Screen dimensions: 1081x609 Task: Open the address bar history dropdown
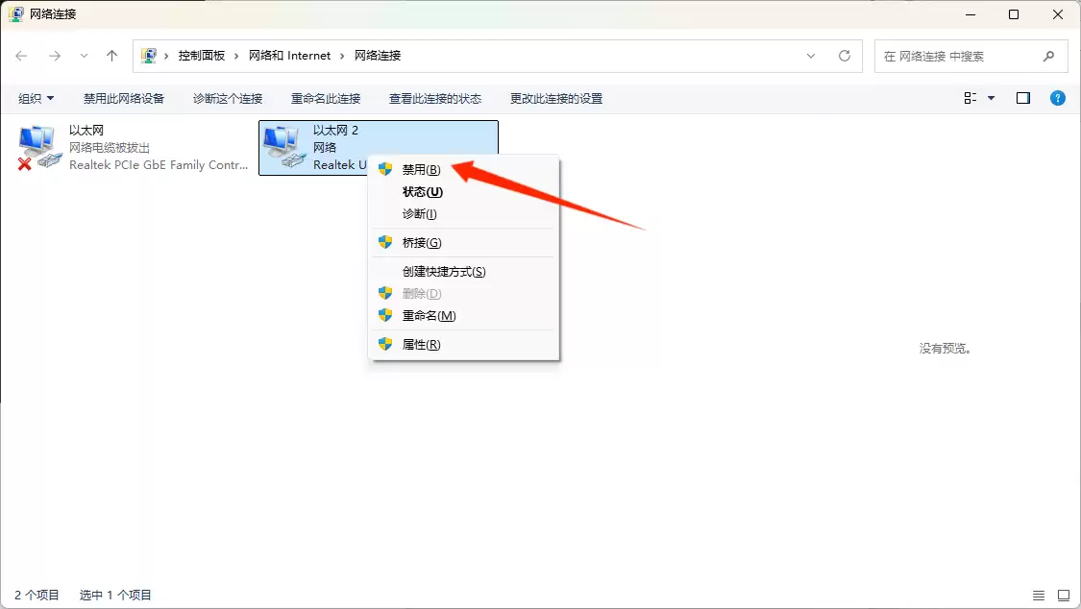click(x=810, y=56)
